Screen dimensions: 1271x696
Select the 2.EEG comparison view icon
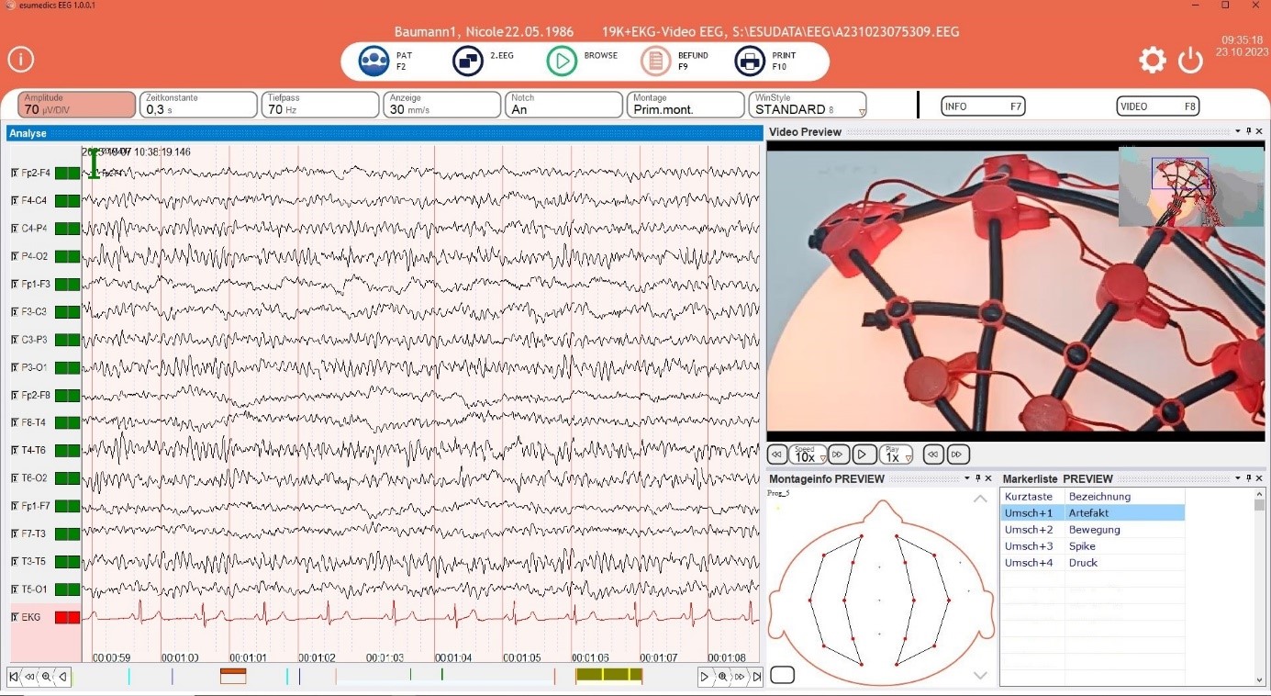coord(468,59)
